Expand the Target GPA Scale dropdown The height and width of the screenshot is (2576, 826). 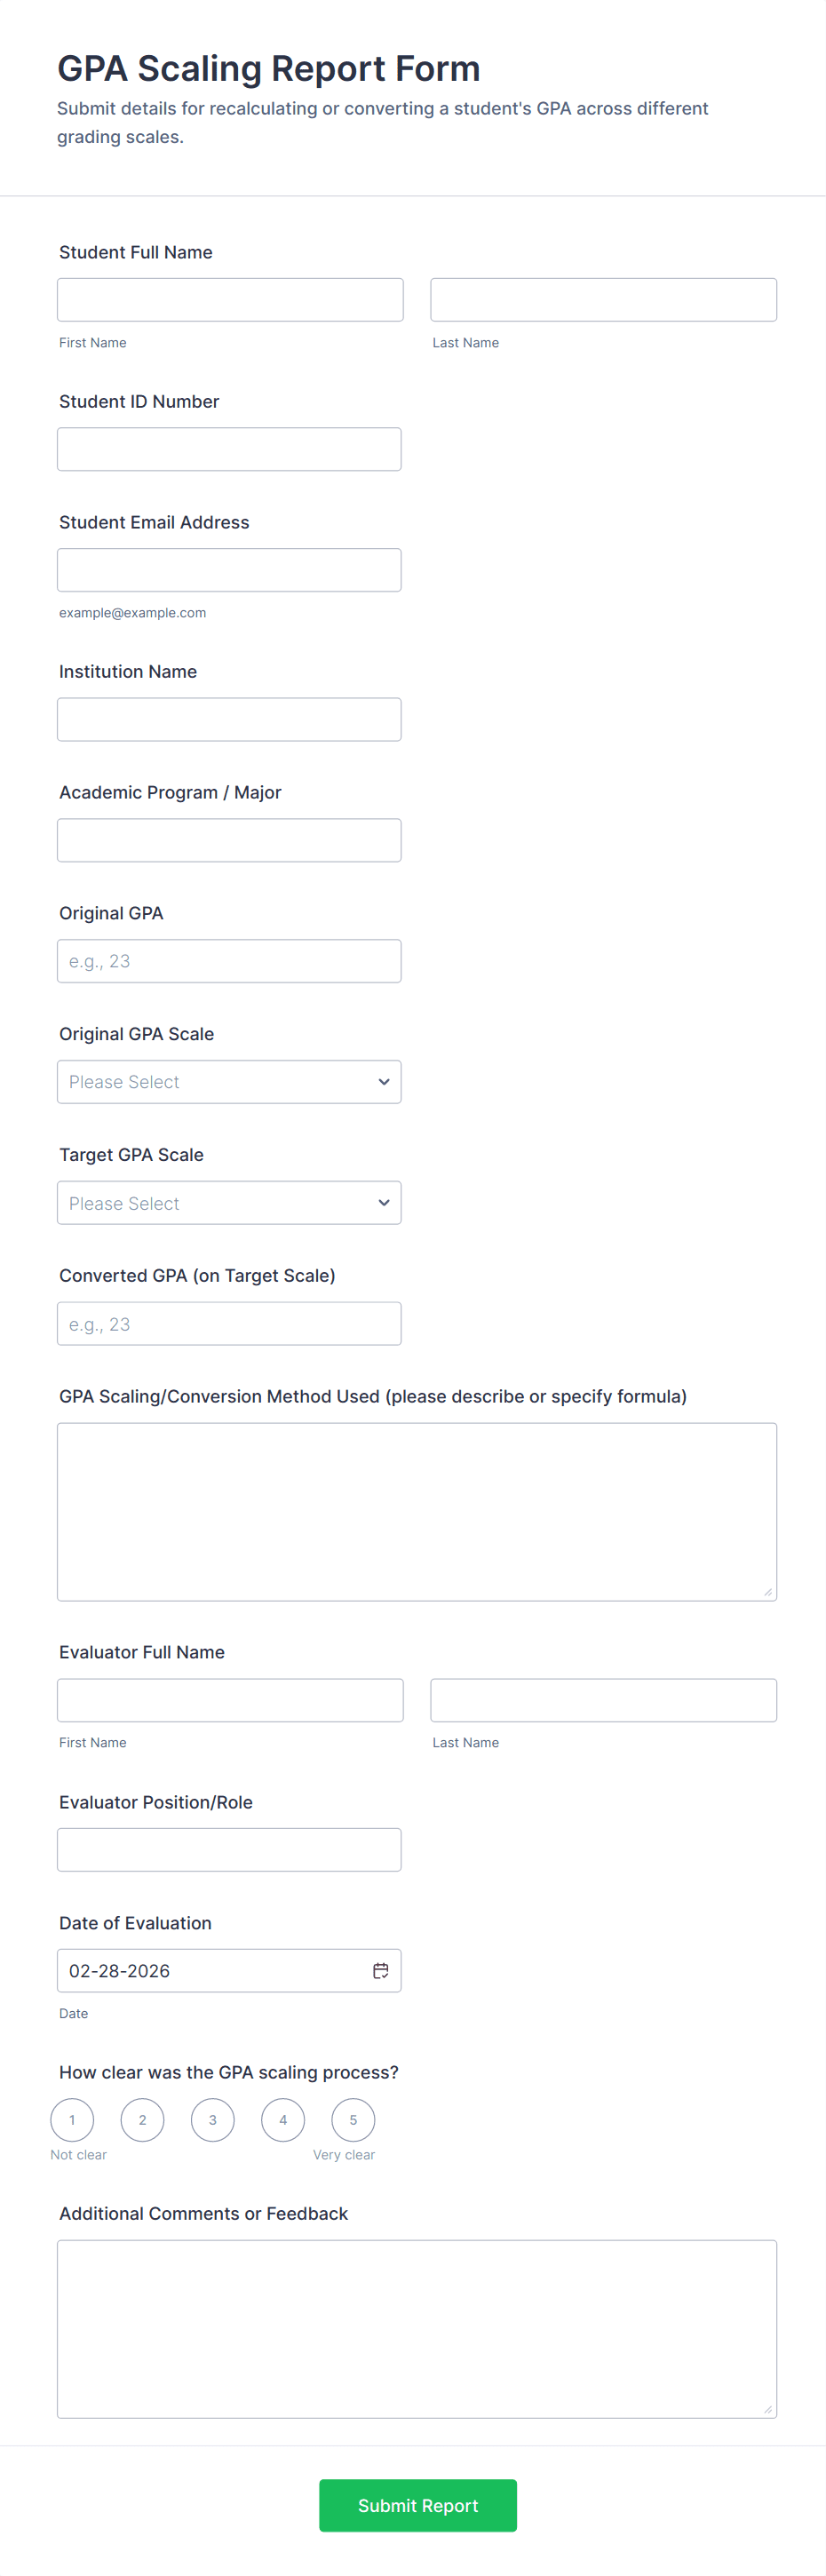(229, 1203)
